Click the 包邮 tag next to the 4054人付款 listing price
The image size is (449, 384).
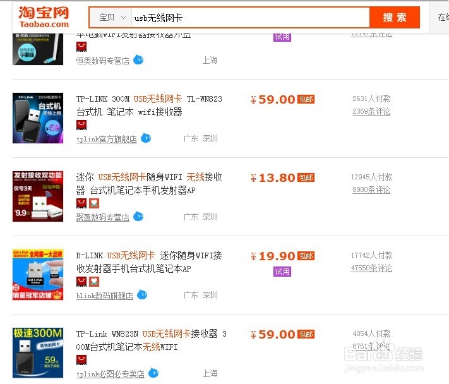pyautogui.click(x=306, y=334)
